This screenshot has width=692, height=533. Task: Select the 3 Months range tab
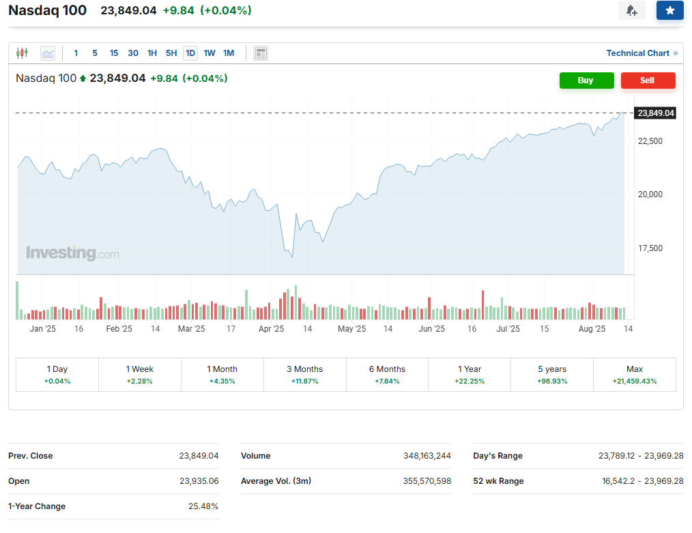tap(305, 375)
